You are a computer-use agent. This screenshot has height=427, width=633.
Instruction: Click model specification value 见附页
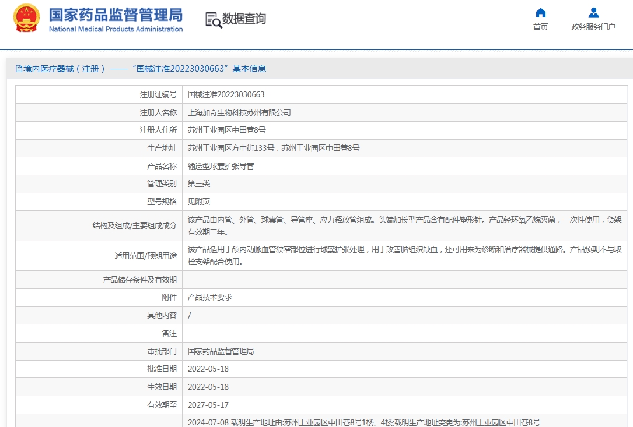199,202
